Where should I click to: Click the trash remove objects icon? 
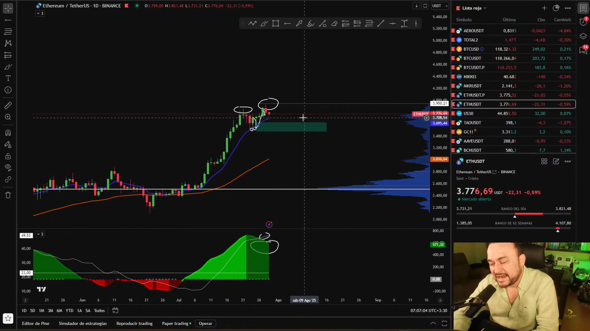click(x=8, y=195)
